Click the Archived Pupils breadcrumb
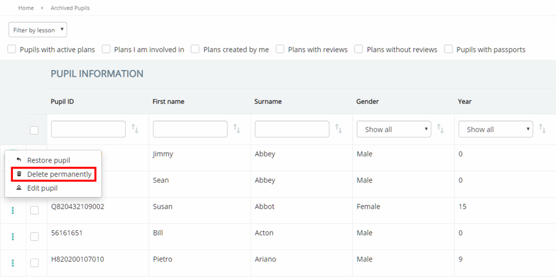The image size is (556, 277). [x=70, y=8]
